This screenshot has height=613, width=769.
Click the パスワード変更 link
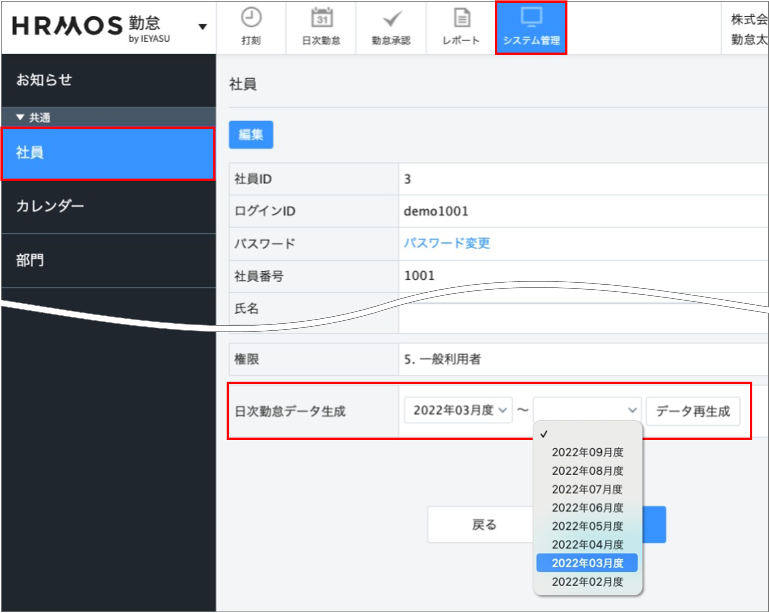(447, 243)
